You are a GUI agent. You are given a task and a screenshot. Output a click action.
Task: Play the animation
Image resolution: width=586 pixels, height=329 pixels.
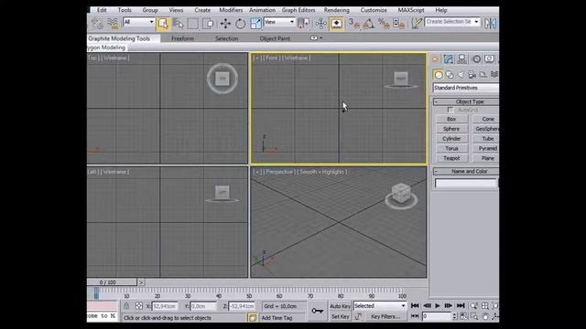coord(438,306)
